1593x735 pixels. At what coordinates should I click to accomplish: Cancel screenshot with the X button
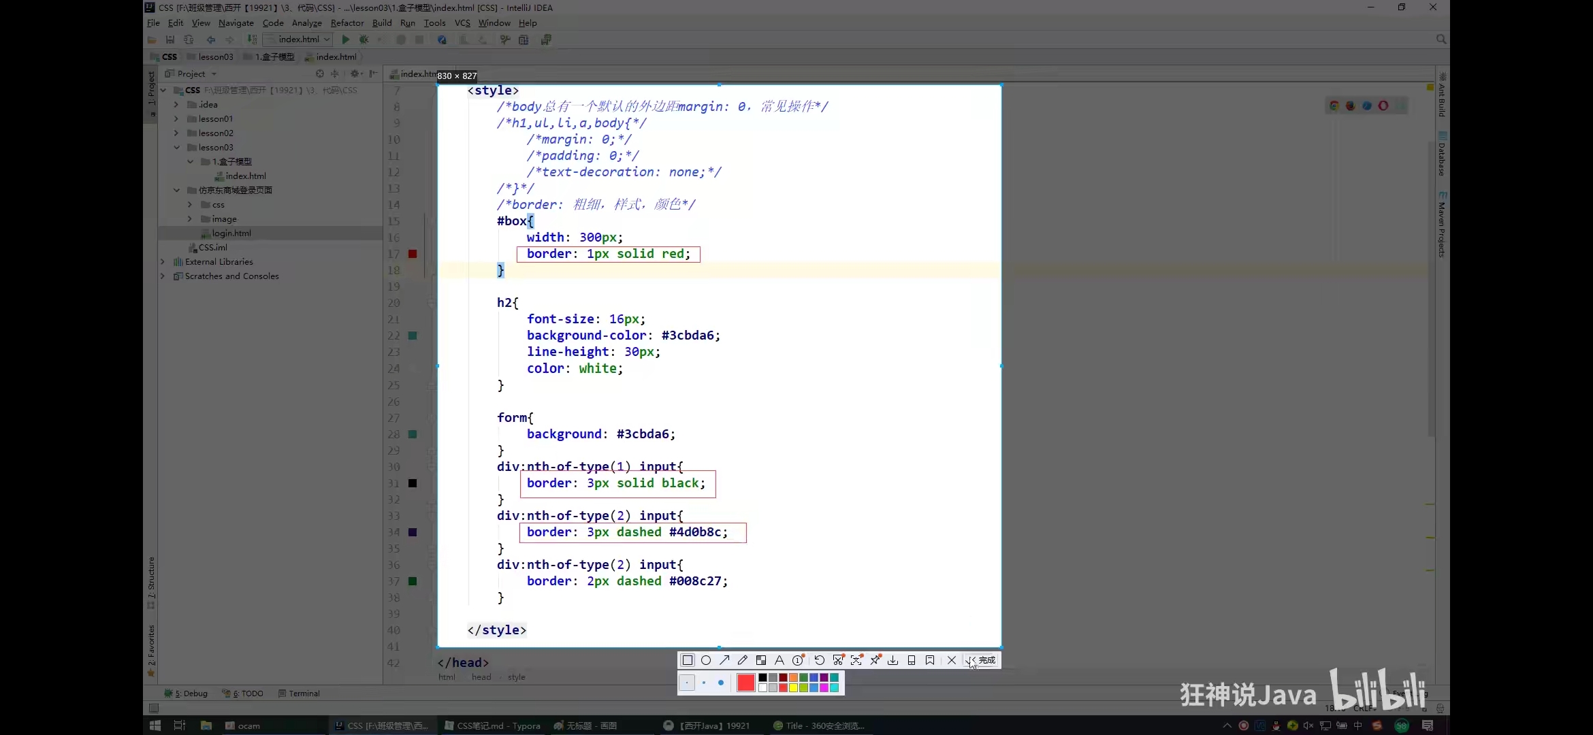pyautogui.click(x=952, y=660)
